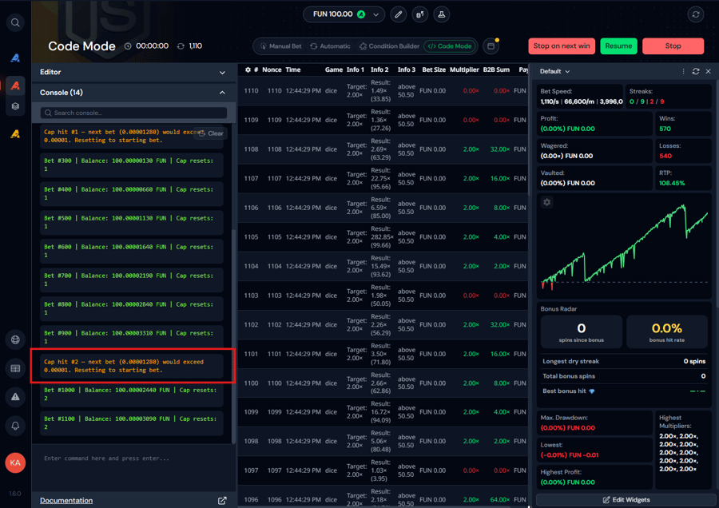Refresh the Default stats panel
Screen dimensions: 719x508
696,71
